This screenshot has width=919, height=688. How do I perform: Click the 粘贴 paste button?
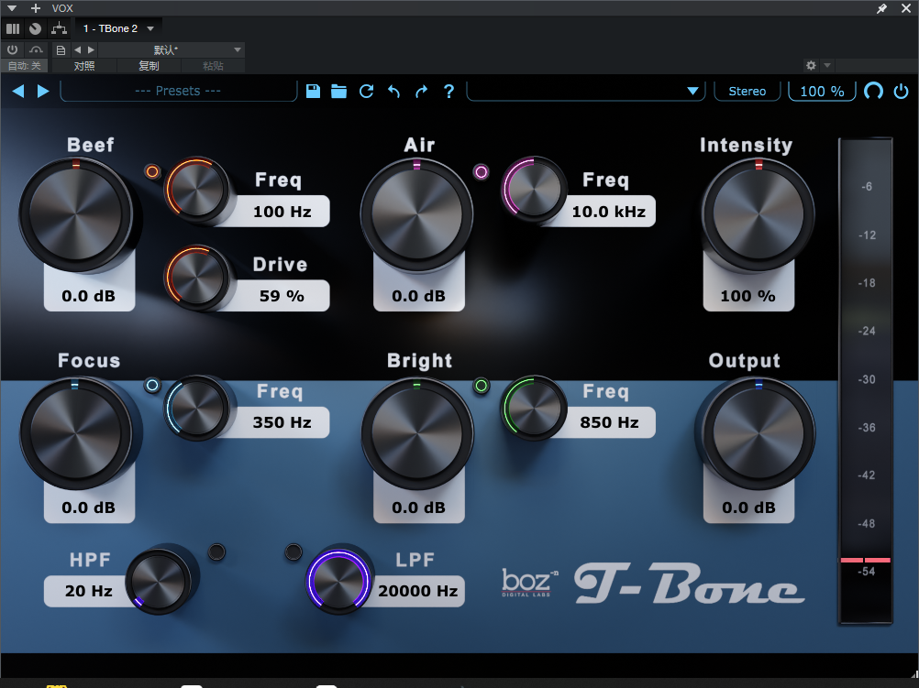[213, 66]
